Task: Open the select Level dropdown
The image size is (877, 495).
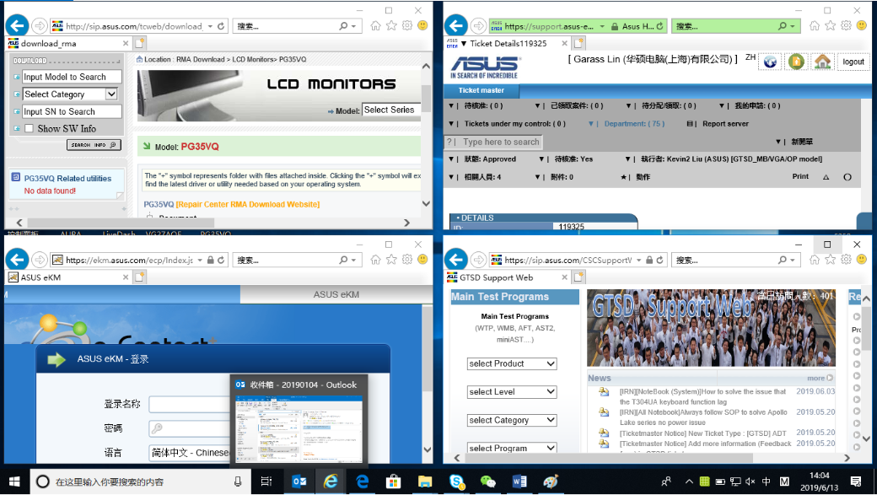Action: pos(512,392)
